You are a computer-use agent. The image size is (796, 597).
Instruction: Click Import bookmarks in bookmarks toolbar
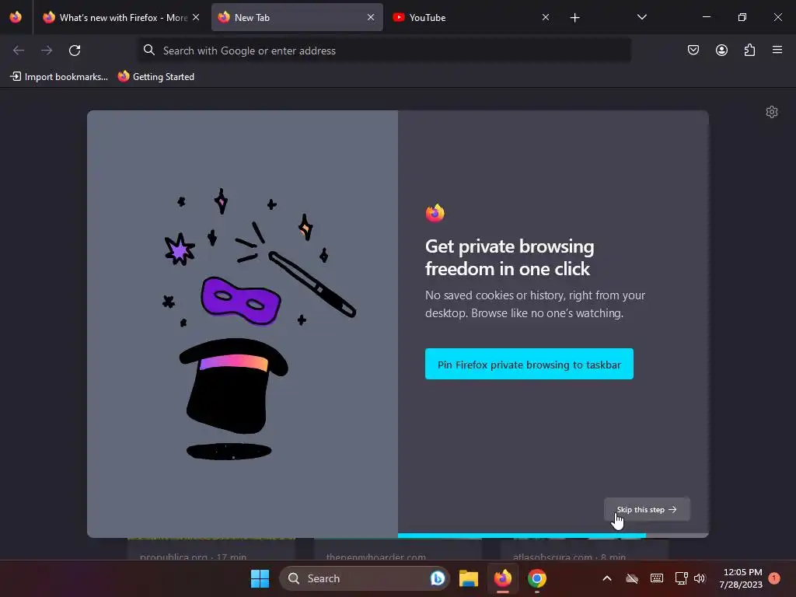pos(59,77)
